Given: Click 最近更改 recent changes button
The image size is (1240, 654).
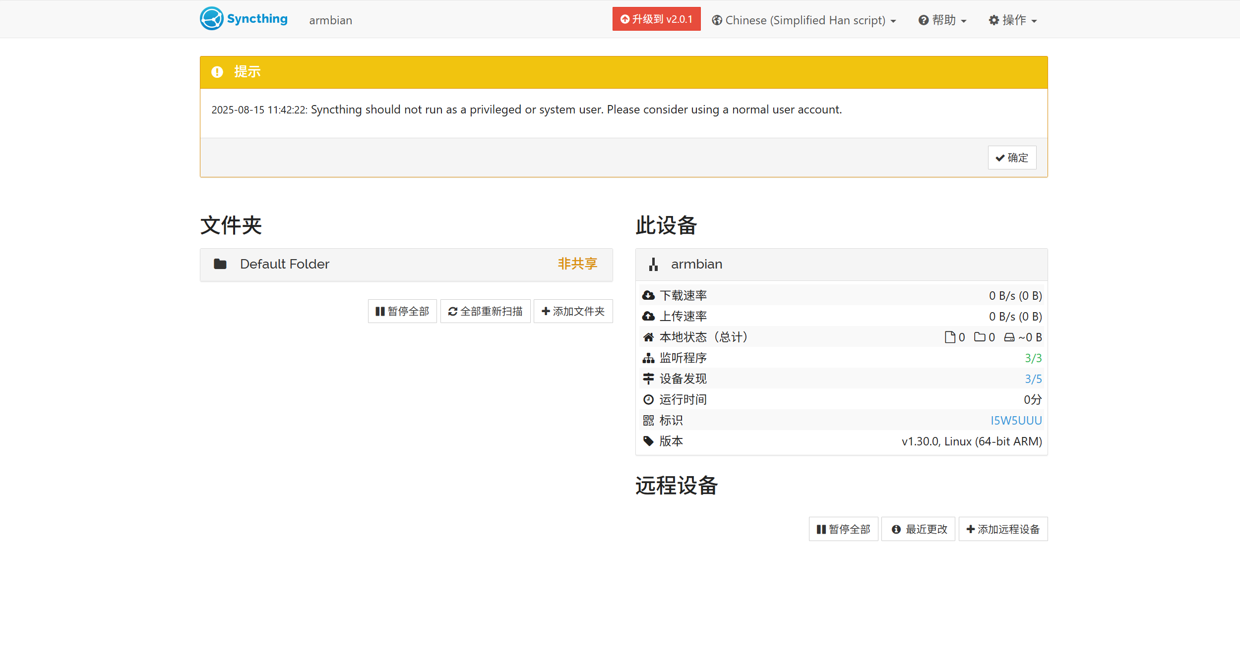Looking at the screenshot, I should point(919,529).
